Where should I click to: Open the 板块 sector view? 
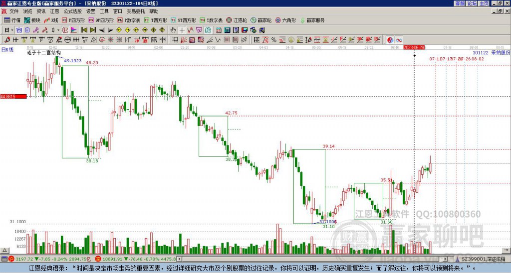point(32,20)
